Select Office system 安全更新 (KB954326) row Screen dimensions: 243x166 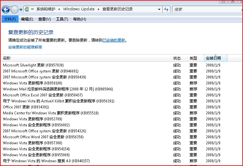click(121, 131)
